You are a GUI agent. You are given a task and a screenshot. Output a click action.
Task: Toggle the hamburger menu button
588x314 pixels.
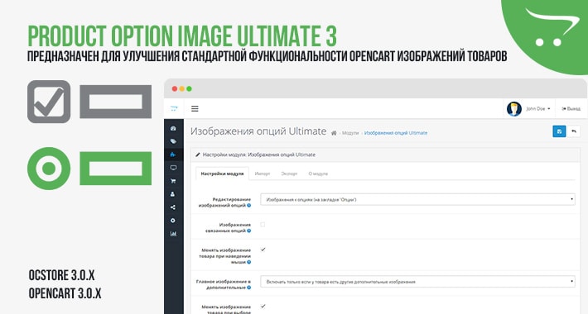point(195,108)
